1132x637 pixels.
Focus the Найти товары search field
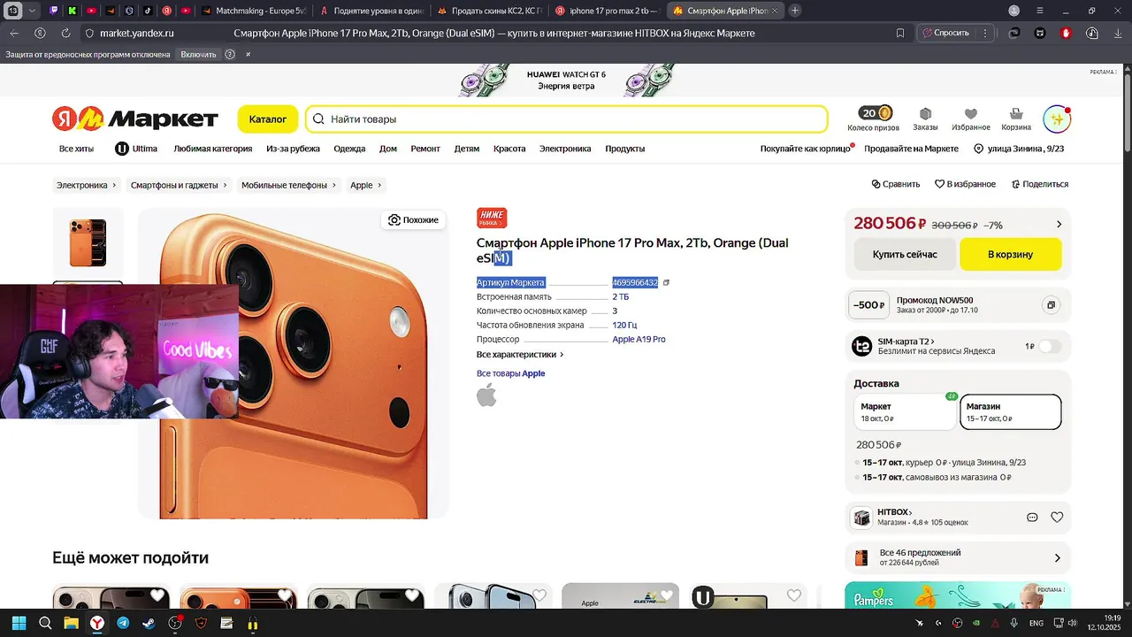pos(567,119)
